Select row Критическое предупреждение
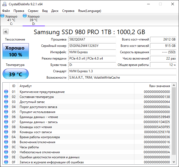 point(87,92)
